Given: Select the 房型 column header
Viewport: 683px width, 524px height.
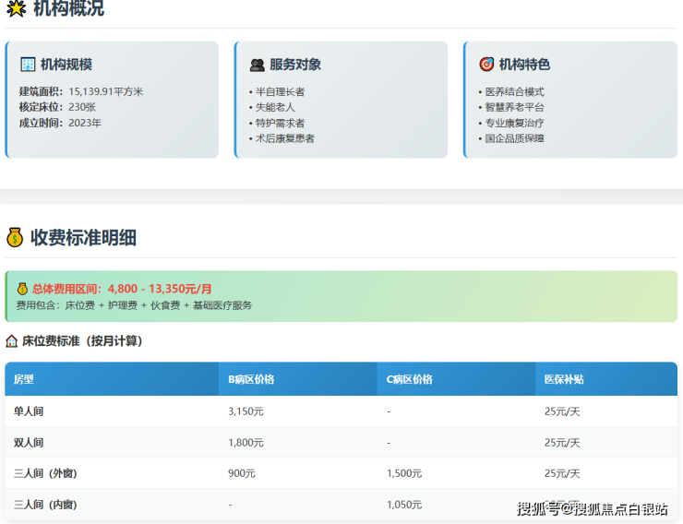Looking at the screenshot, I should [24, 379].
